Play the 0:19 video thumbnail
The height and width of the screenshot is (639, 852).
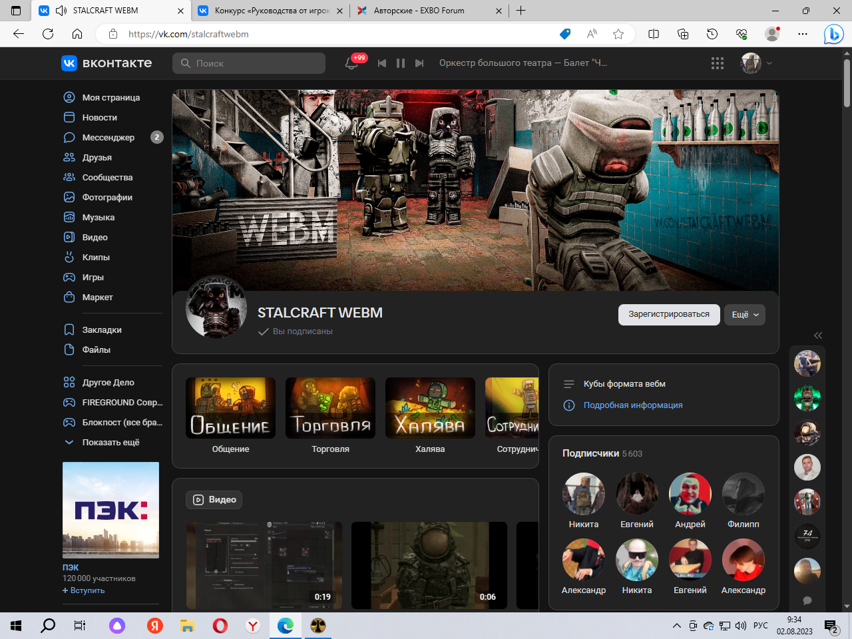(x=264, y=565)
